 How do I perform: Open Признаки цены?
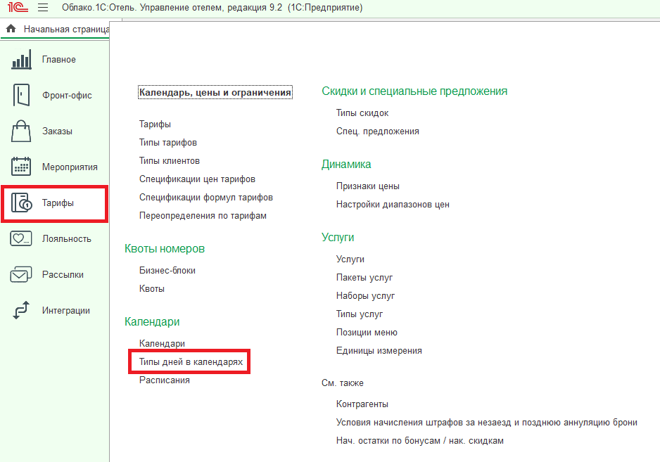(367, 186)
